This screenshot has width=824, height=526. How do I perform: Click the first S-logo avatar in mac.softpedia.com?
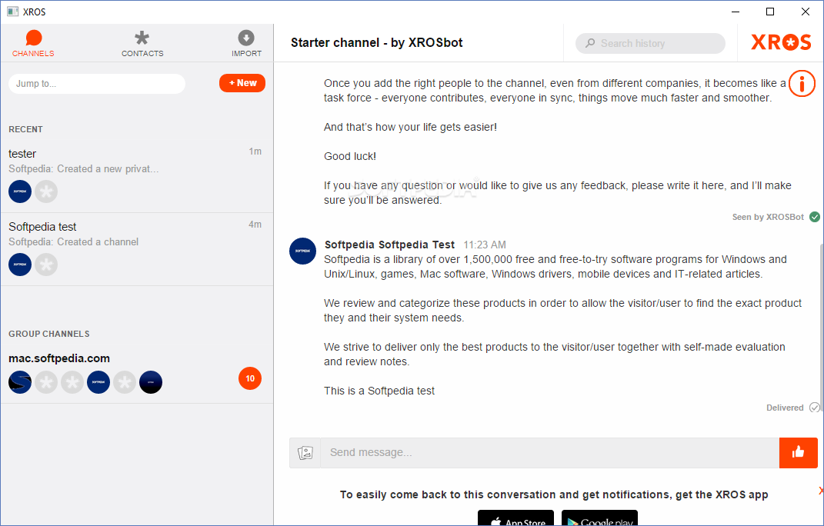point(20,382)
